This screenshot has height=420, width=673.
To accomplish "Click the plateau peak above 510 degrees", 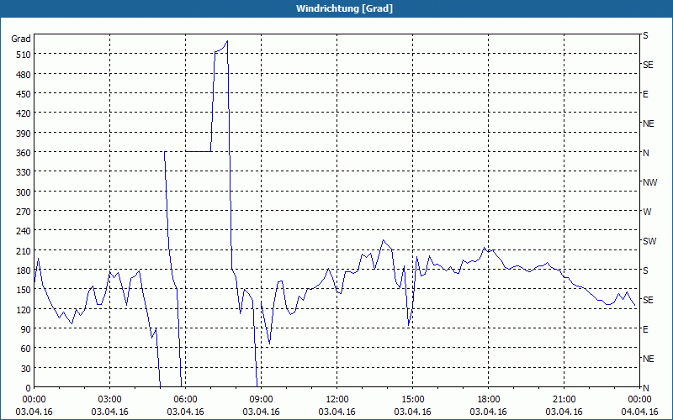I will [x=220, y=48].
